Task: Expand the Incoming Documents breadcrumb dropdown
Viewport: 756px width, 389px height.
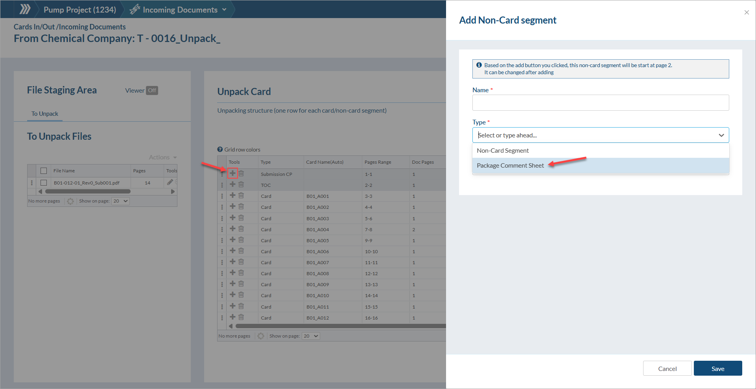Action: [224, 9]
